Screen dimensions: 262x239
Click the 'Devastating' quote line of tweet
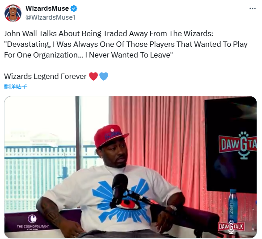click(126, 44)
